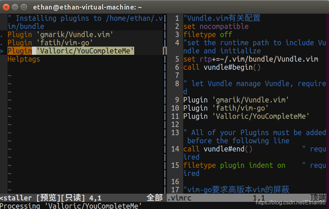Click line 11 Plugin 'Valloric/YouCompleteMe' in .vimrc
This screenshot has width=329, height=209.
246,116
